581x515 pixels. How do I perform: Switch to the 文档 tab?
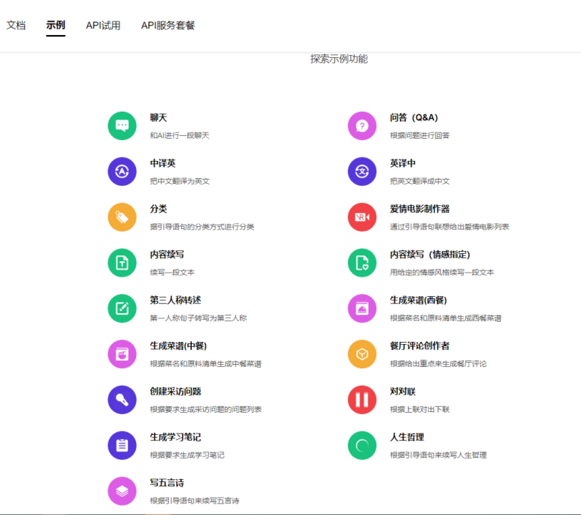click(16, 25)
